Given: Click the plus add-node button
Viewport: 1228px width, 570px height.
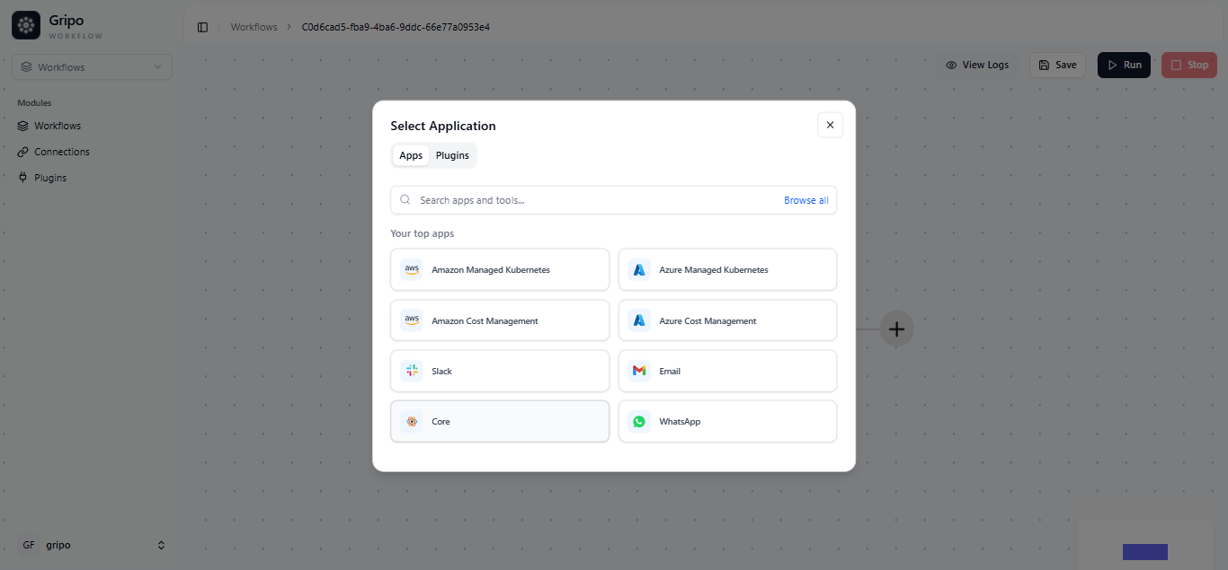Looking at the screenshot, I should (x=896, y=329).
